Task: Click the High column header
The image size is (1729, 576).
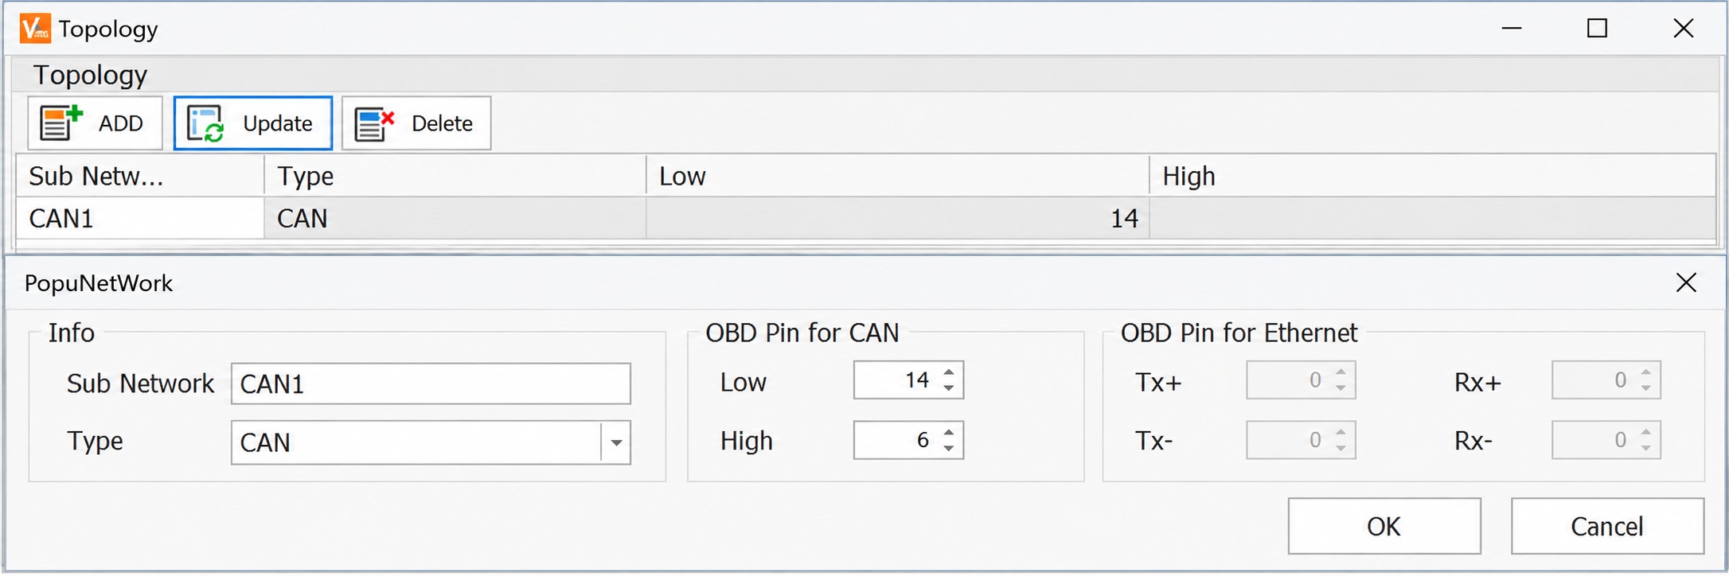Action: 1432,176
